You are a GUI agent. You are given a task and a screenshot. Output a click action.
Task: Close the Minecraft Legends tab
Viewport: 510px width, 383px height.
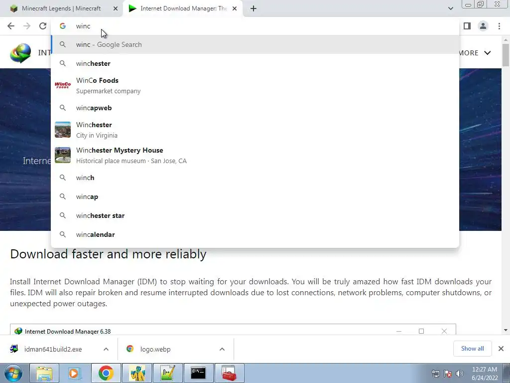click(x=116, y=8)
